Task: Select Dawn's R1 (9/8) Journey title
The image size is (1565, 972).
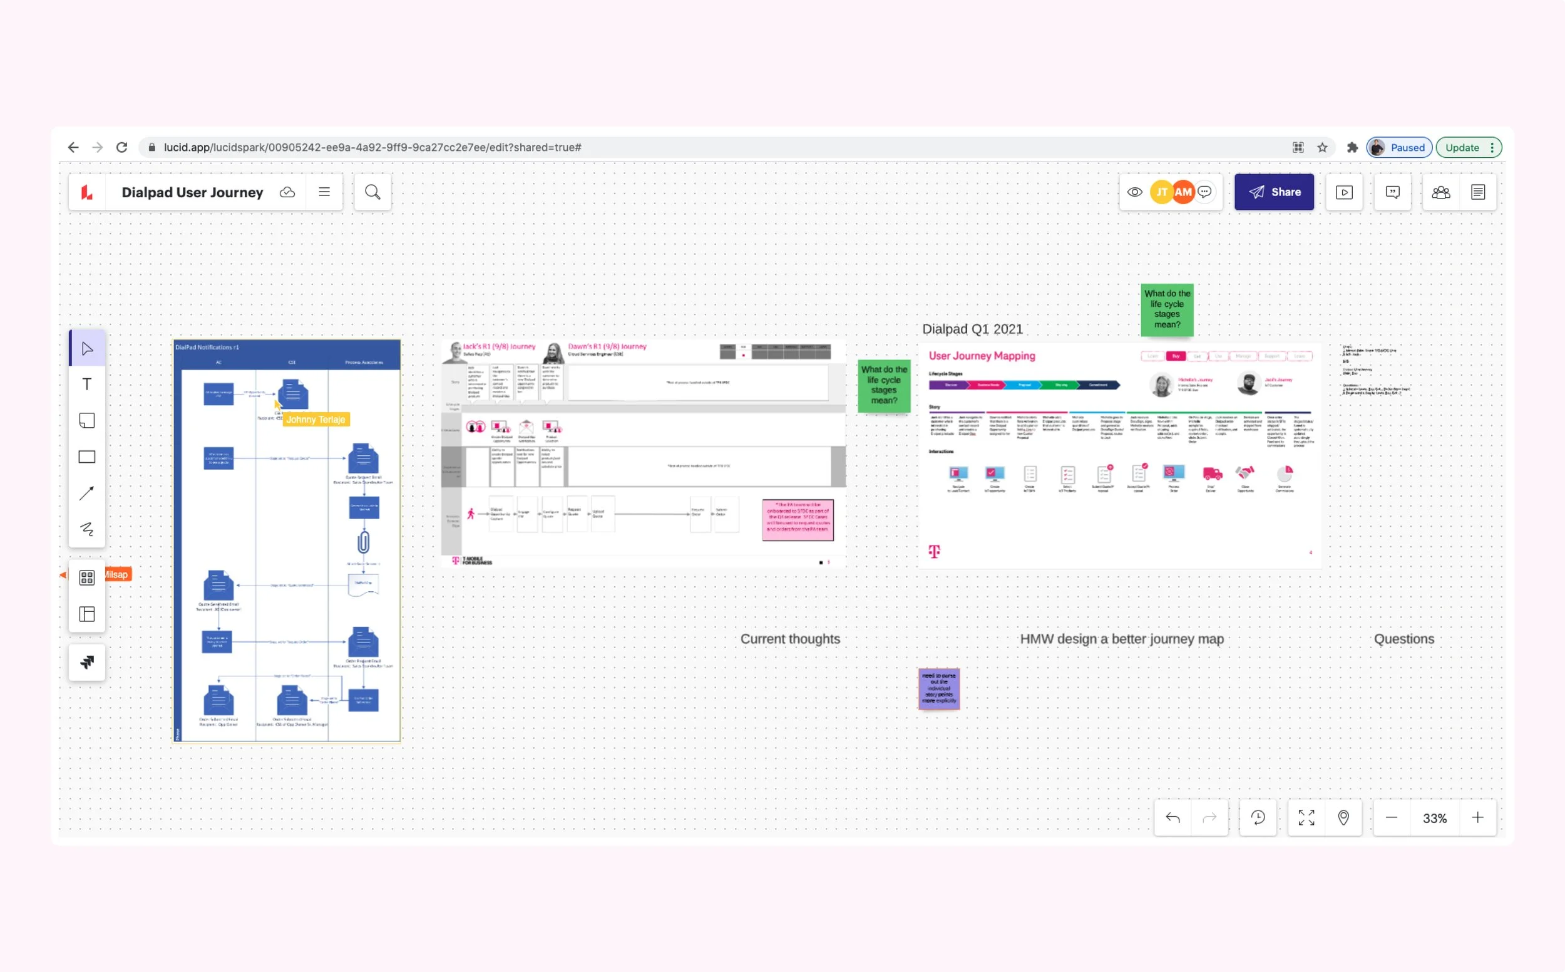Action: (607, 346)
